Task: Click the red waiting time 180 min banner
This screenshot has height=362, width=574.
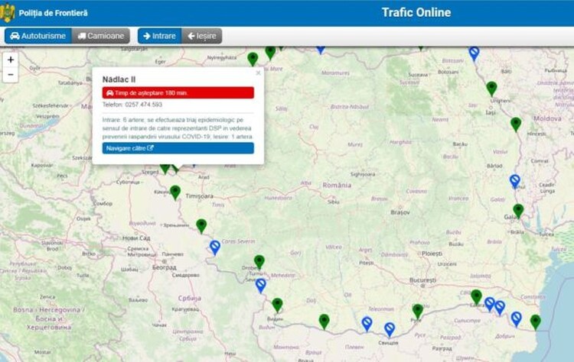Action: pos(178,92)
